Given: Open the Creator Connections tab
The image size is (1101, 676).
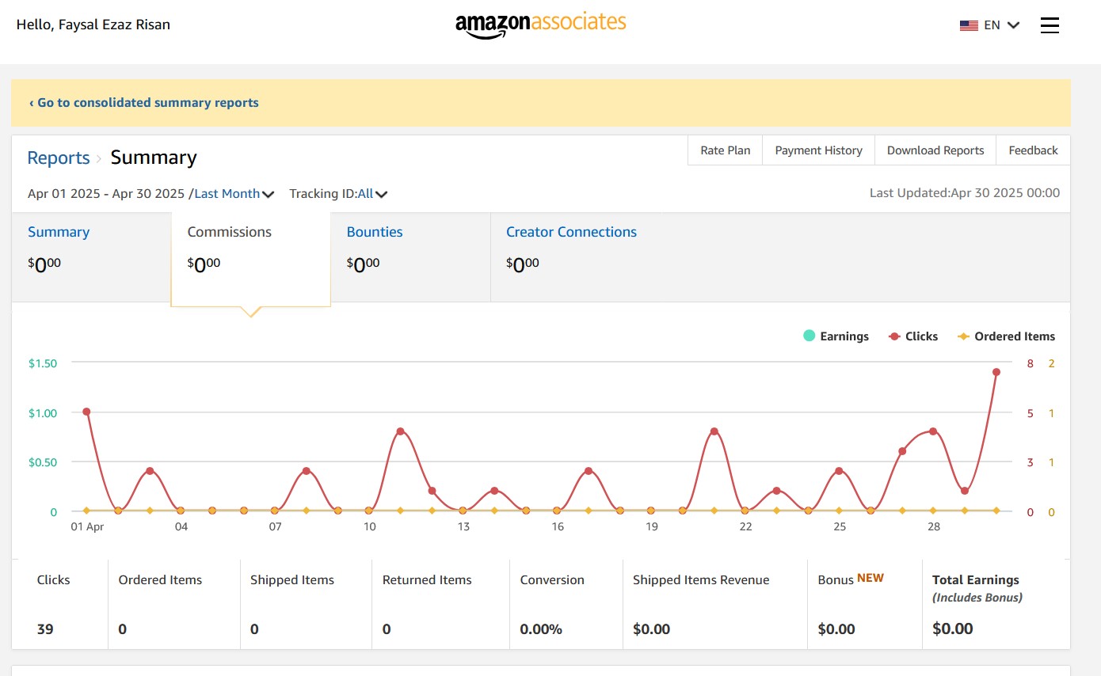Looking at the screenshot, I should click(571, 232).
